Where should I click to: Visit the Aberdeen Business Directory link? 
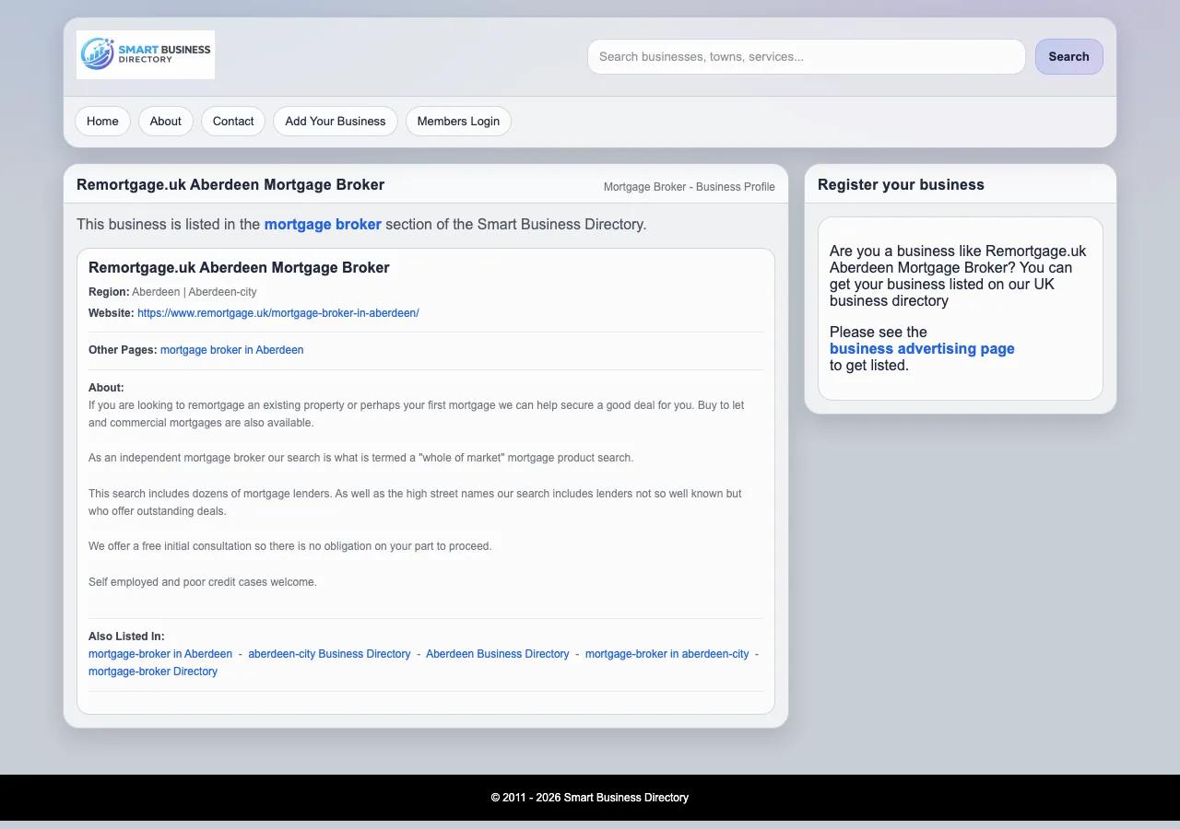[498, 653]
